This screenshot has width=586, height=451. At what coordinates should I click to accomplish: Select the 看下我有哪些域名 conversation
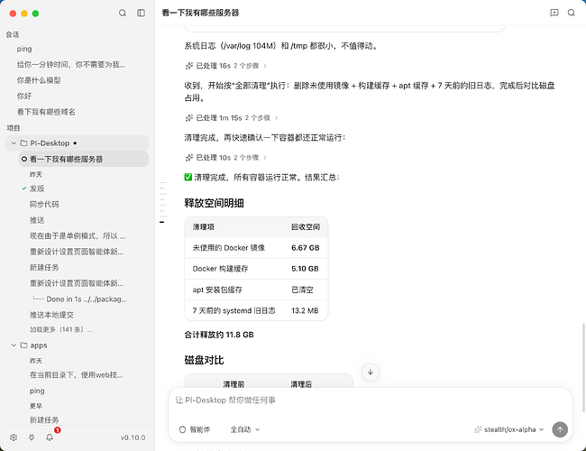[46, 112]
